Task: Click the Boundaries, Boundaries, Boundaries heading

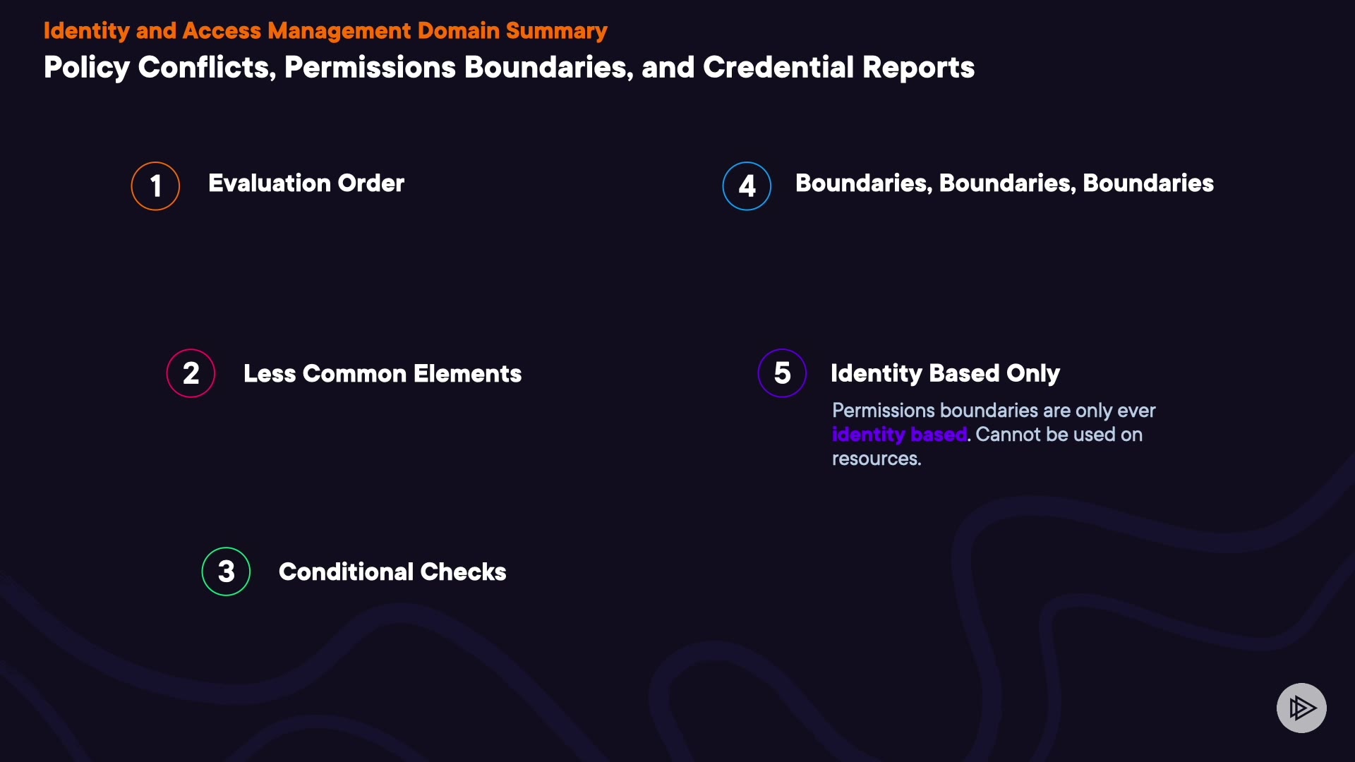Action: (1004, 183)
